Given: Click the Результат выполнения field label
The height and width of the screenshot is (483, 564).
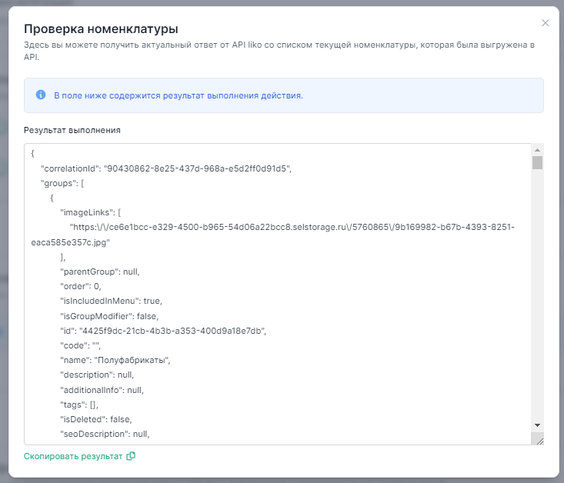Looking at the screenshot, I should pos(72,130).
